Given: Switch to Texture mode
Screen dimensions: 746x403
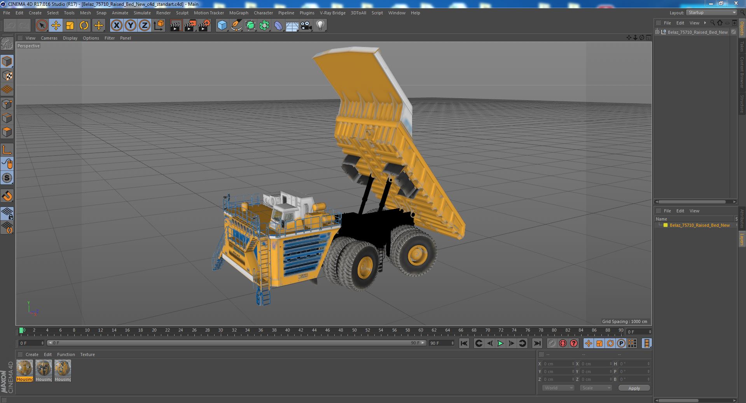Looking at the screenshot, I should point(7,75).
